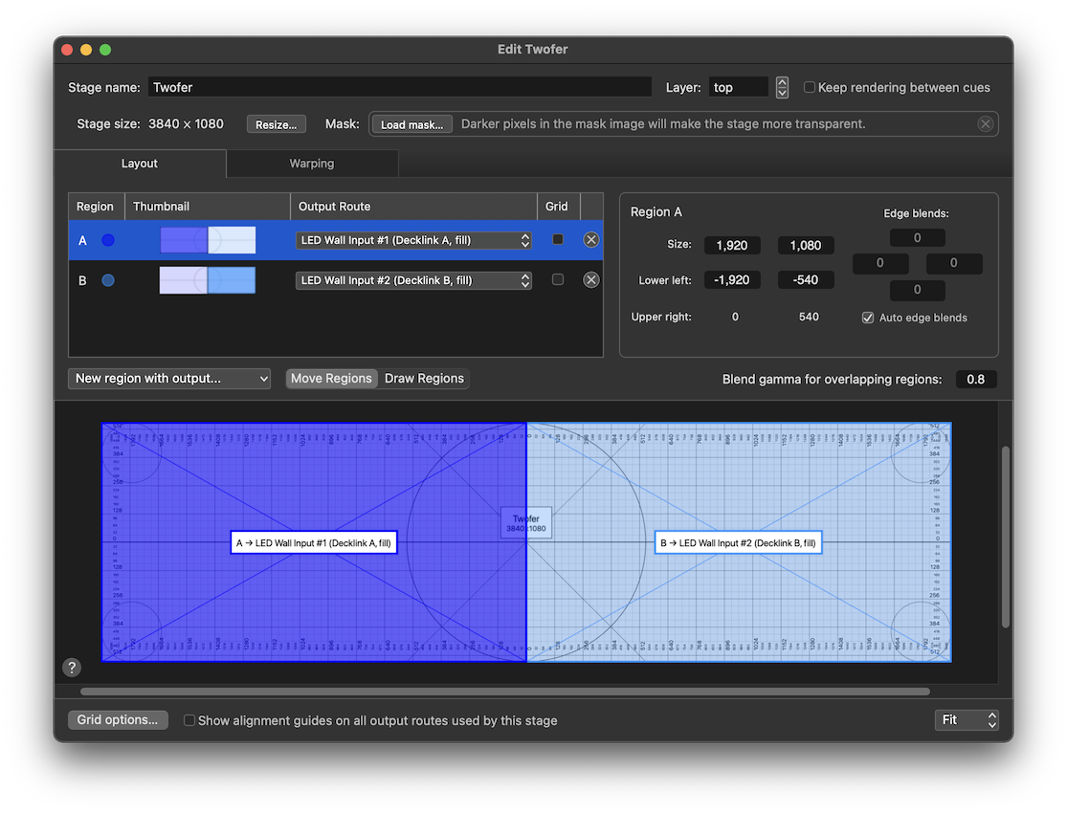Disable Auto edge blends checkbox

pos(868,318)
